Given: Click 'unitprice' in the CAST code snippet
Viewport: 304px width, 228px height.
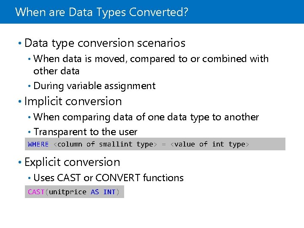Looking at the screenshot, I should tap(68, 192).
